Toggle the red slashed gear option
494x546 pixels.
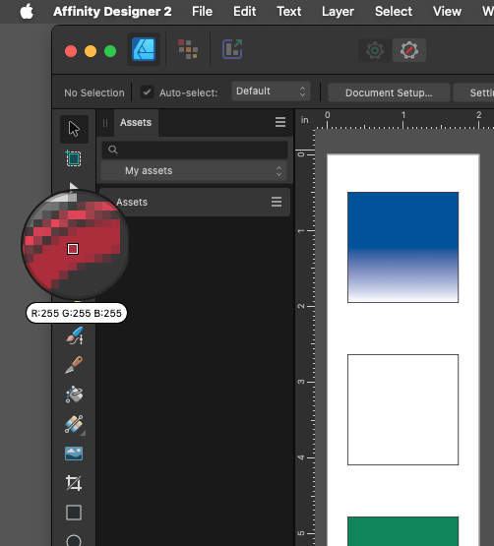pyautogui.click(x=409, y=50)
